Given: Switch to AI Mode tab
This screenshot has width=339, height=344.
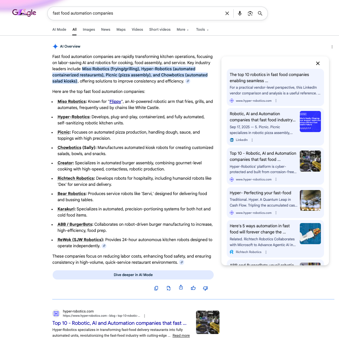Looking at the screenshot, I should 59,30.
